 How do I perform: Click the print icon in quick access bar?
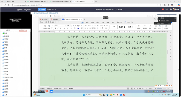51,22
